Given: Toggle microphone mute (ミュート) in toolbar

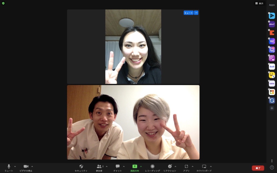Looking at the screenshot, I should pyautogui.click(x=9, y=167).
